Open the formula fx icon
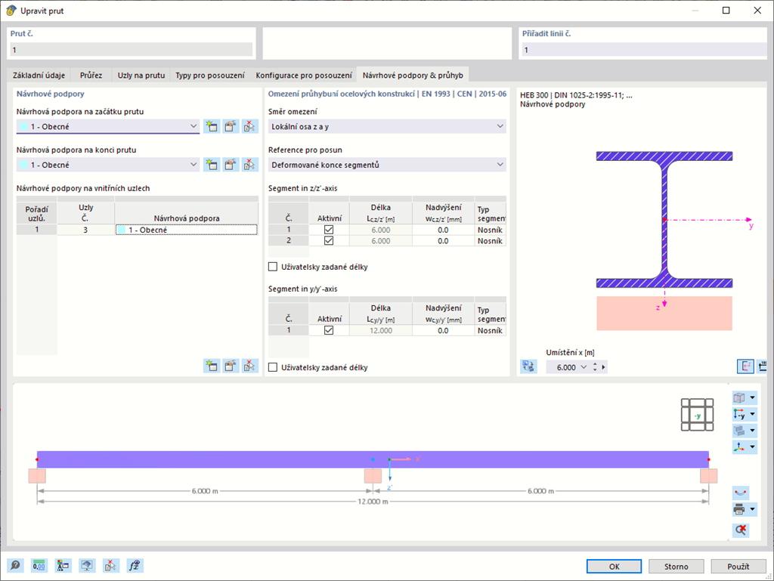 (135, 565)
